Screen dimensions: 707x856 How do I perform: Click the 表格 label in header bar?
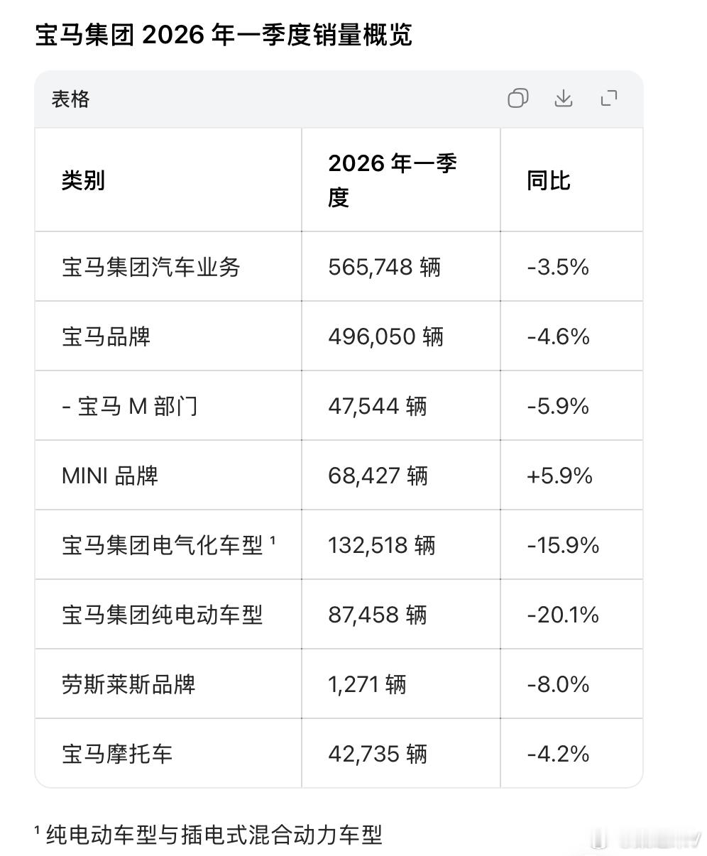click(x=70, y=99)
